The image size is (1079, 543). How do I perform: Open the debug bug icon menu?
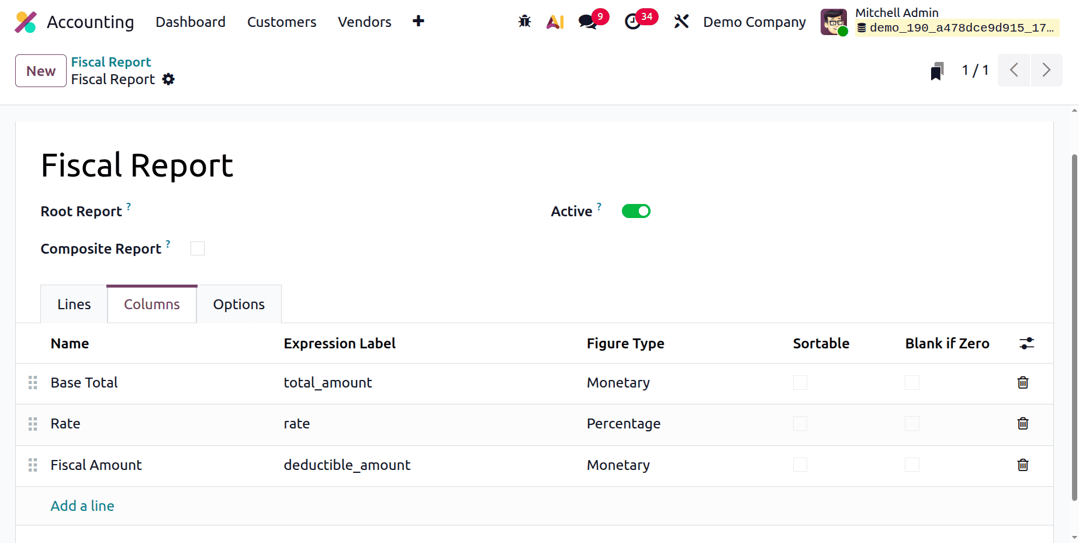tap(524, 22)
